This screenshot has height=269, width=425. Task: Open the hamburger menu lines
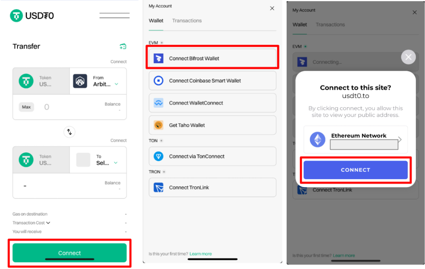(115, 15)
